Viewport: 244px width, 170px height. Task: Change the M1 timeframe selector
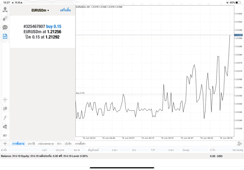click(x=5, y=135)
